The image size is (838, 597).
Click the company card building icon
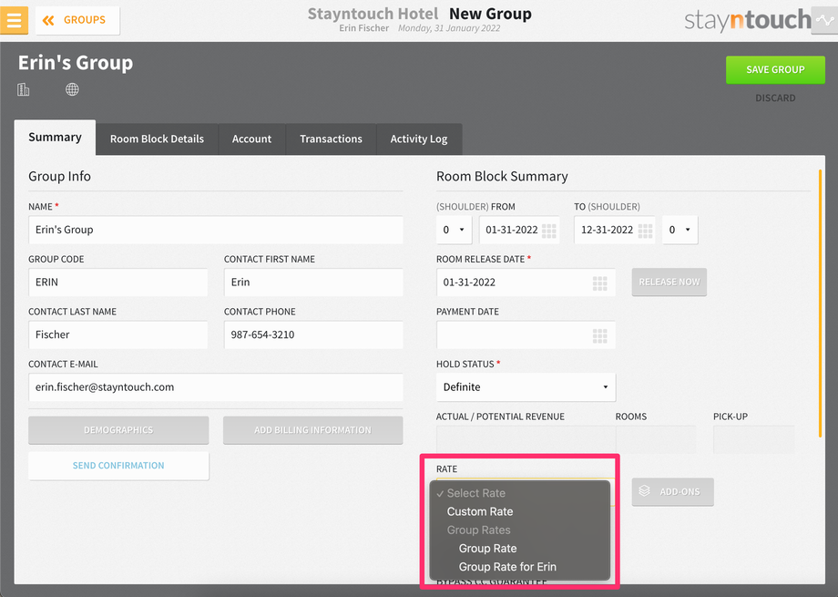(23, 89)
